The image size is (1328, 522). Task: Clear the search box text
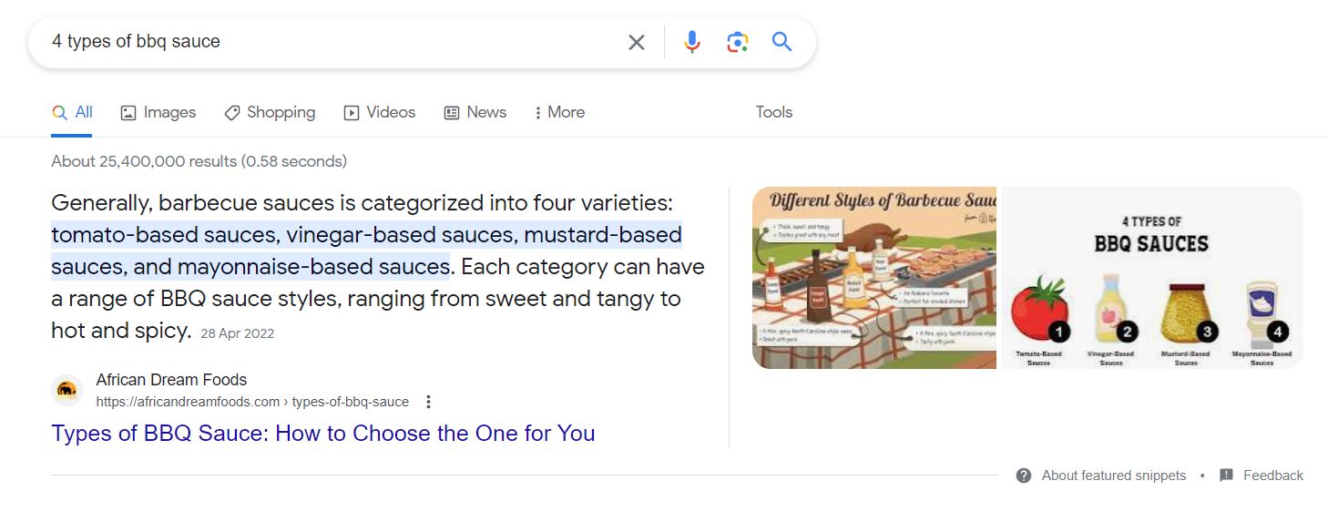point(637,42)
